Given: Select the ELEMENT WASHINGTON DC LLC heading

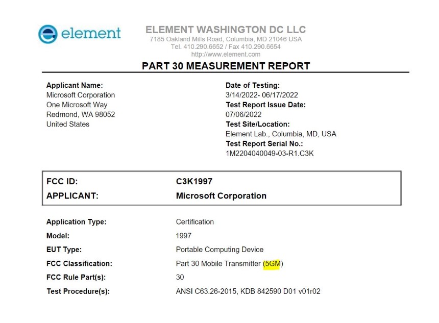Looking at the screenshot, I should point(226,30).
